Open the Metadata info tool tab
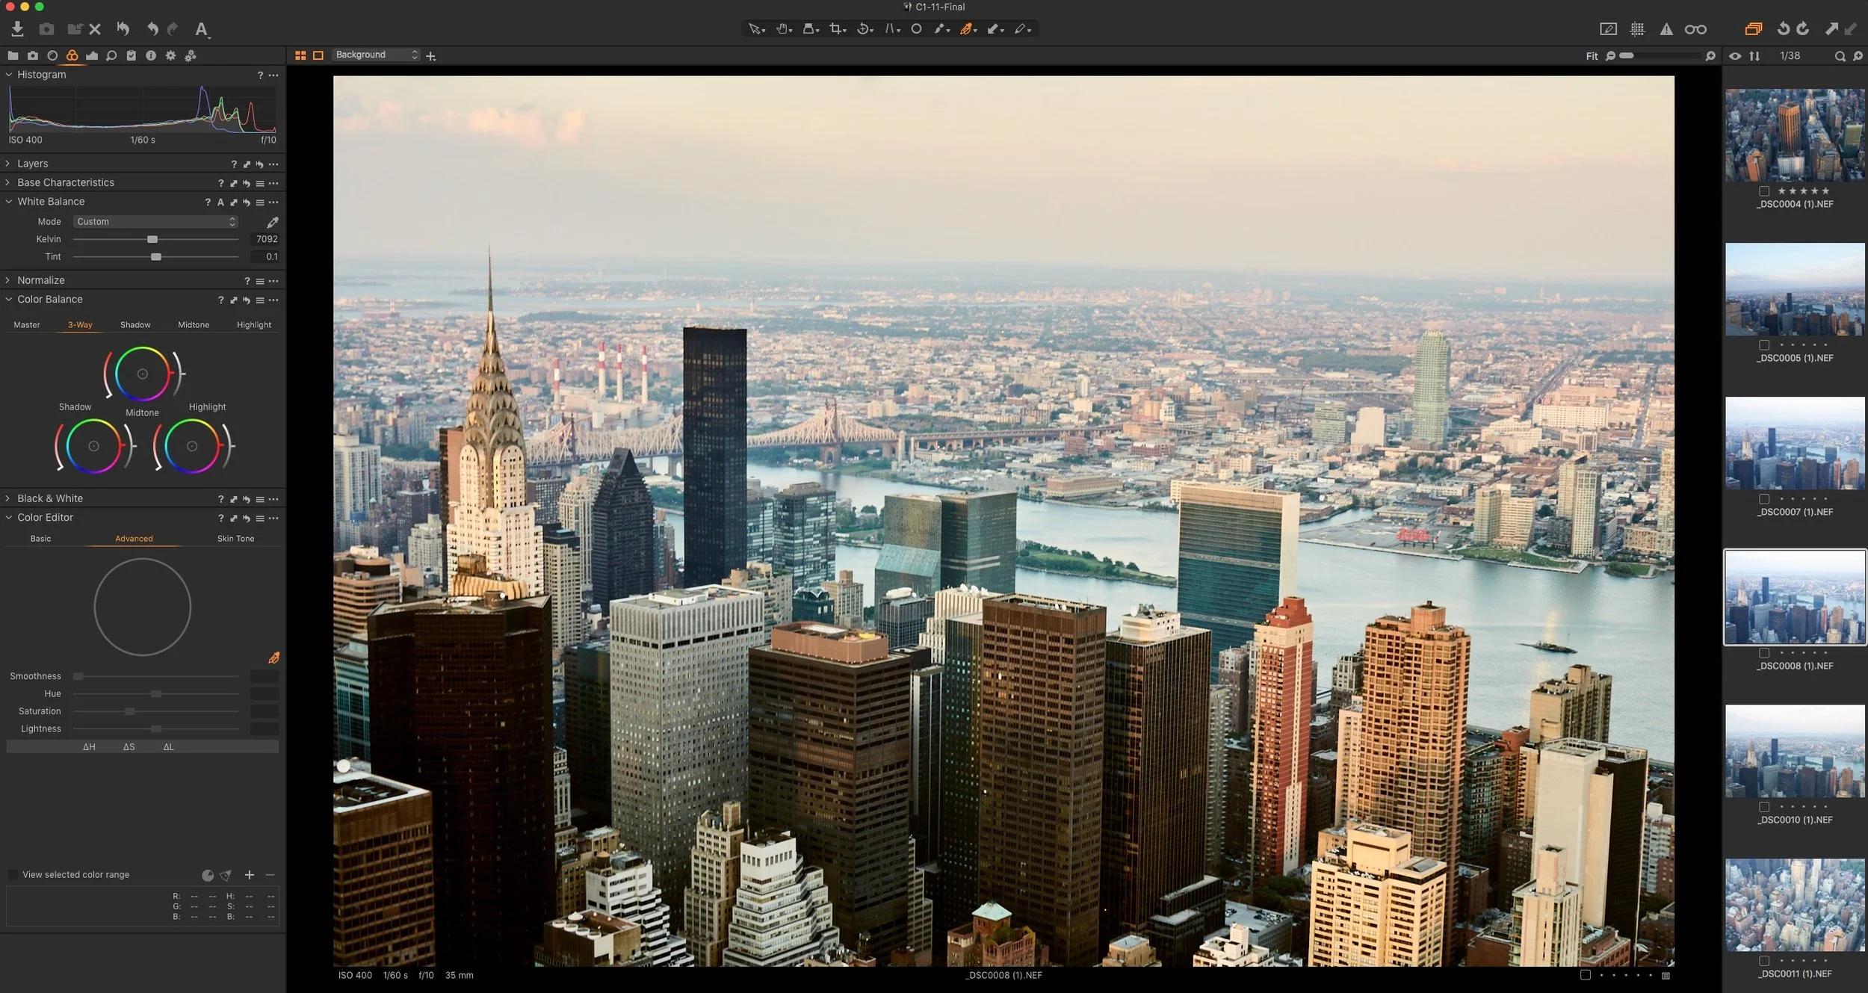 [x=151, y=55]
